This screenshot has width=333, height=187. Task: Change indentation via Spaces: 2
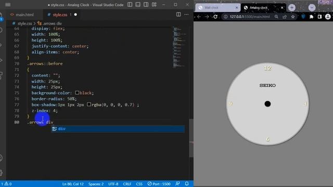tap(96, 184)
